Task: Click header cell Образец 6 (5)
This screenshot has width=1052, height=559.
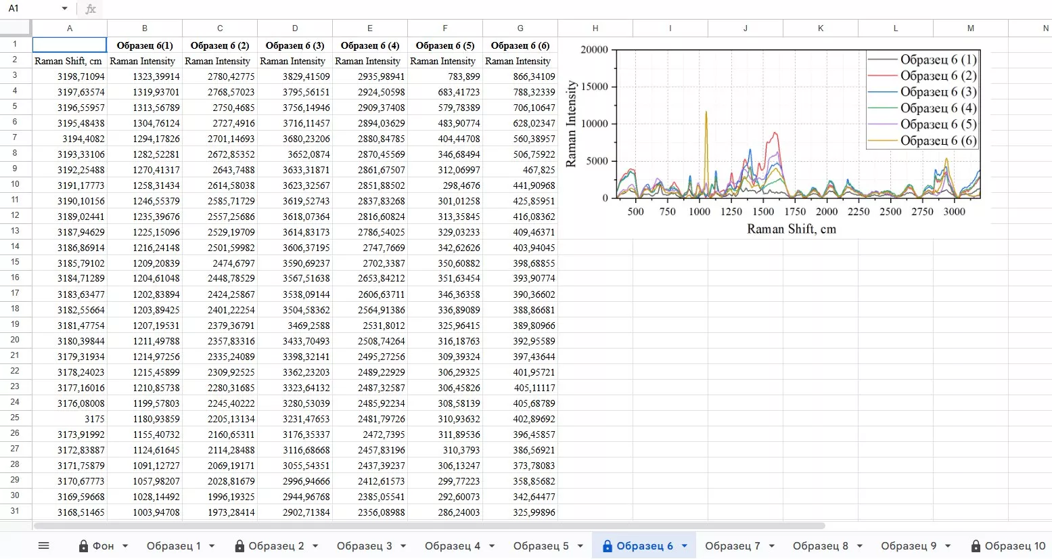Action: (445, 45)
